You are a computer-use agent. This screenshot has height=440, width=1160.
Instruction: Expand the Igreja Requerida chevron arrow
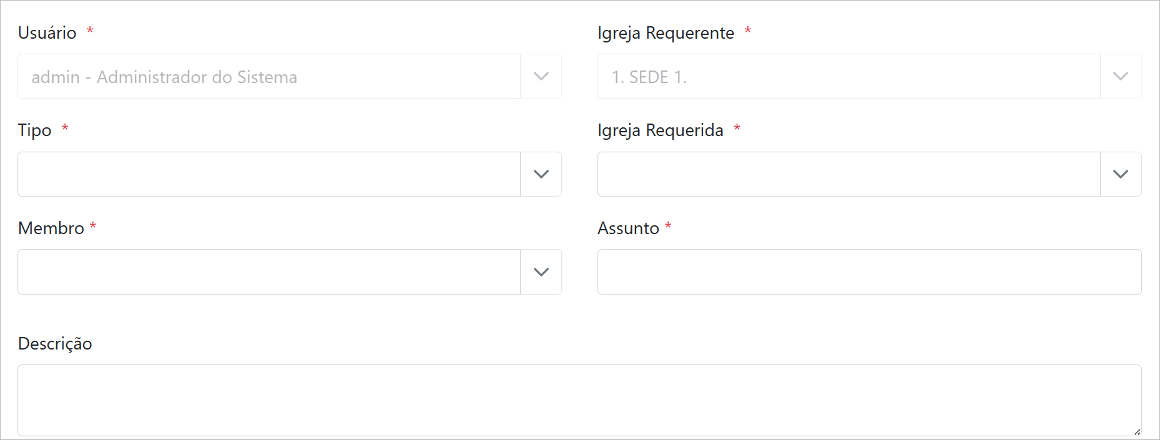click(x=1120, y=174)
